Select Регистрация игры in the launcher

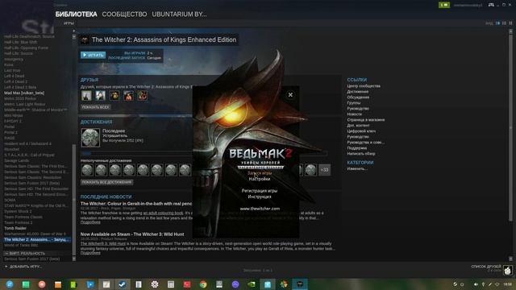[260, 191]
